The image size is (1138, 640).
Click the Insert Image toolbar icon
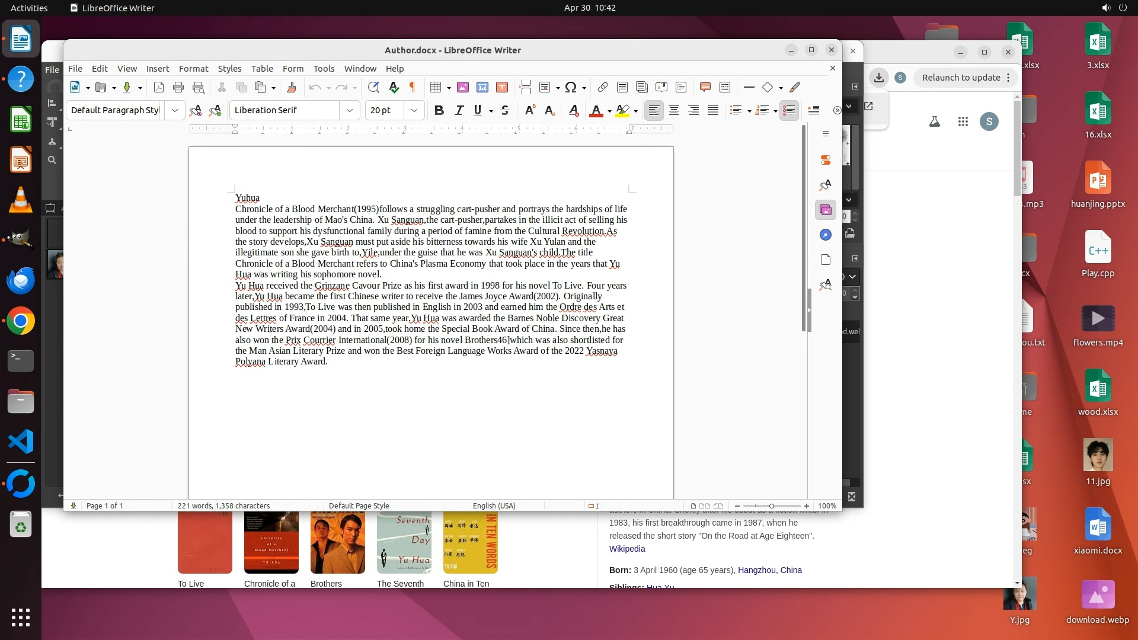[462, 88]
